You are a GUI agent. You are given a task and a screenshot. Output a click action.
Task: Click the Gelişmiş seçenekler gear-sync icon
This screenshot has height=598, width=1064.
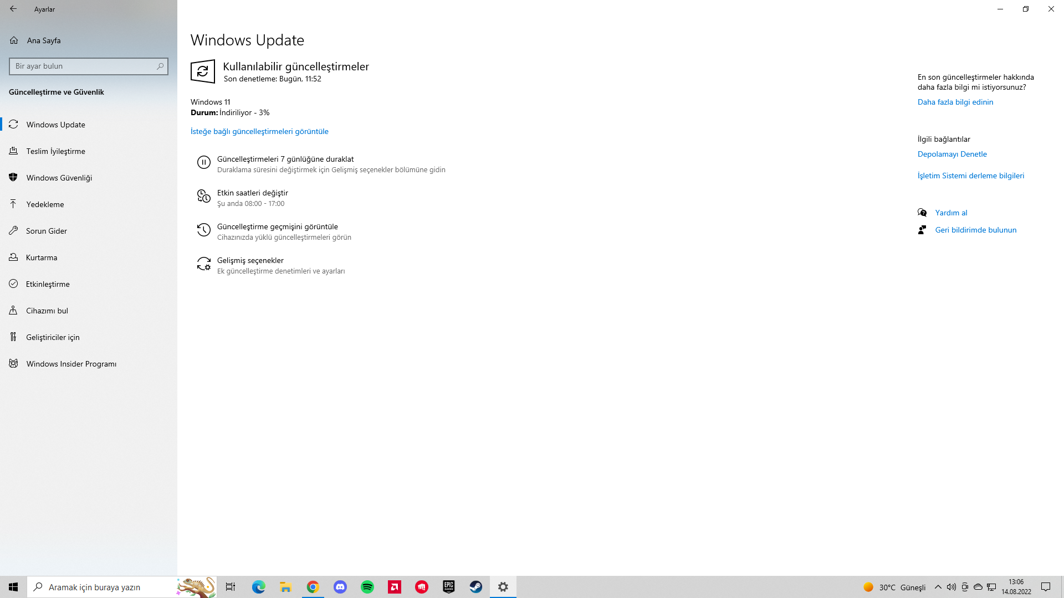coord(203,264)
